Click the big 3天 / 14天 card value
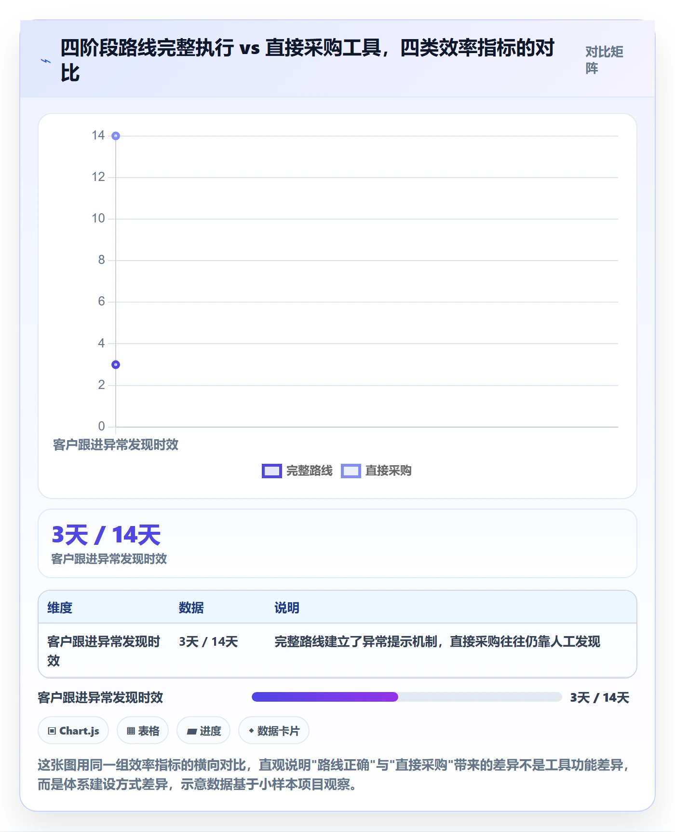Image resolution: width=675 pixels, height=832 pixels. click(106, 535)
